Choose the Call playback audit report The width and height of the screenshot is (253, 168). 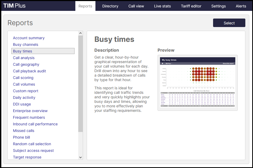click(29, 71)
